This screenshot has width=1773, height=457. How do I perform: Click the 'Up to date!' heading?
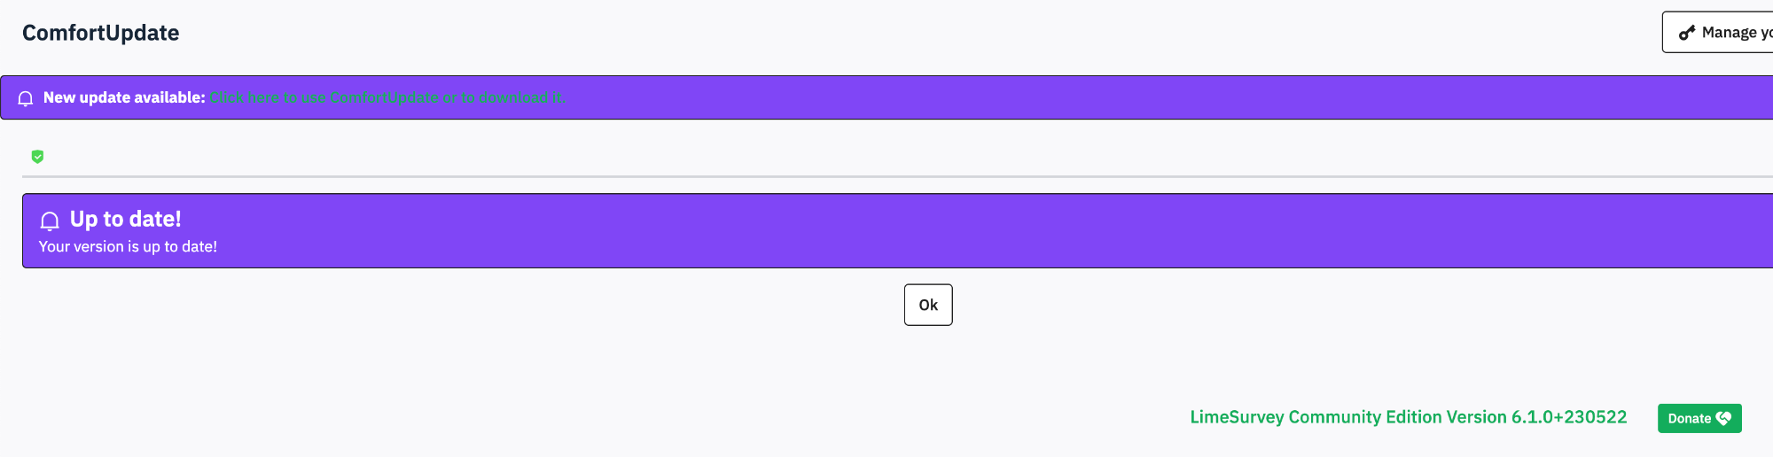pyautogui.click(x=125, y=219)
